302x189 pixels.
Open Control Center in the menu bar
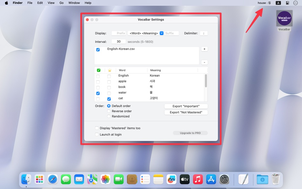tap(287, 3)
